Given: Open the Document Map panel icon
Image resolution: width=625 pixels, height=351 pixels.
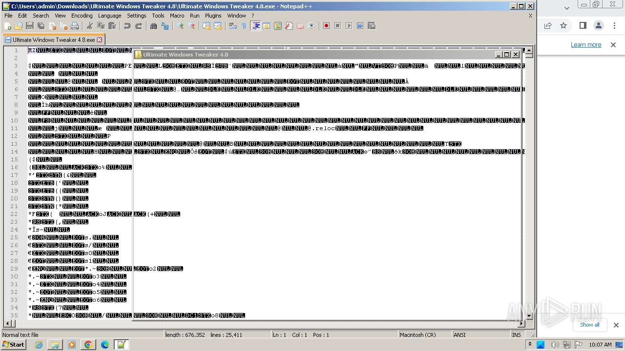Looking at the screenshot, I should point(278,26).
